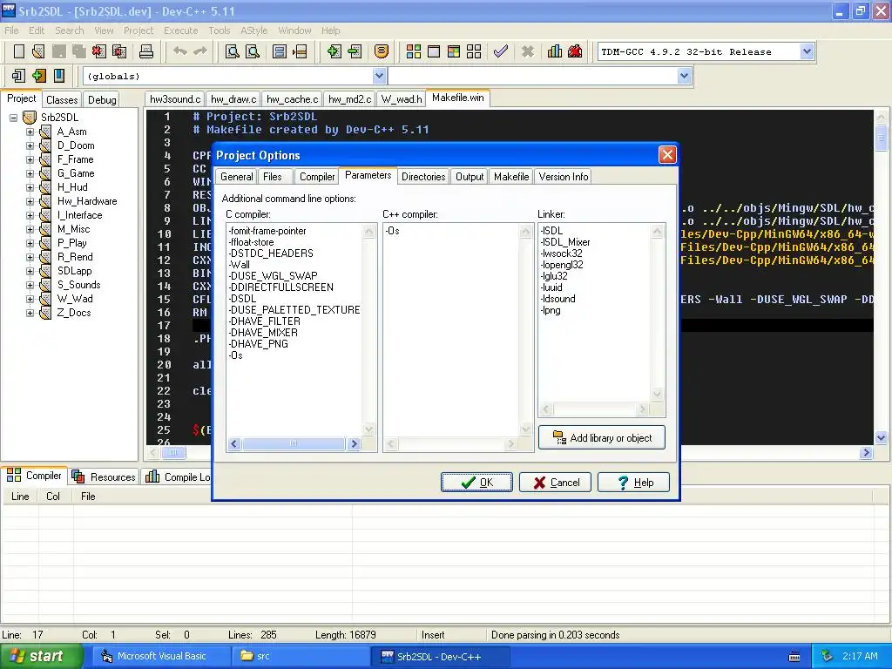Click the Windows start button
The width and height of the screenshot is (892, 669).
pyautogui.click(x=42, y=657)
